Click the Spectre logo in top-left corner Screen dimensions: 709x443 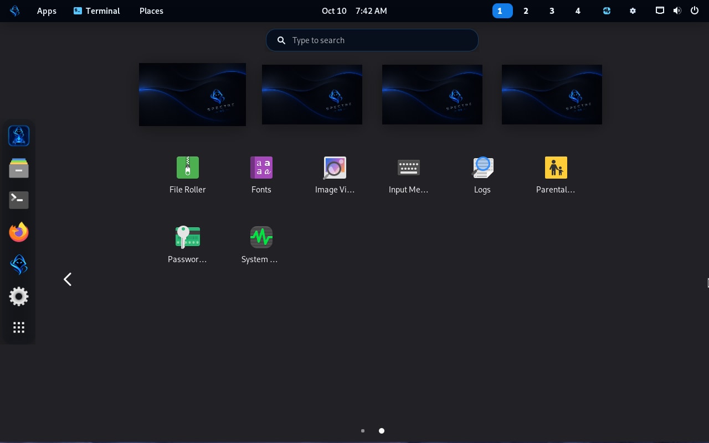coord(15,11)
